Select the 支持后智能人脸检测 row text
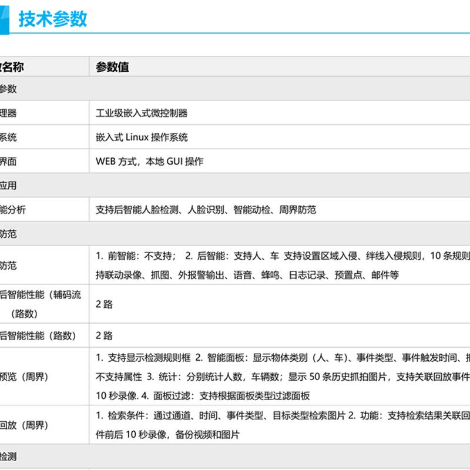The width and height of the screenshot is (470, 470). tap(206, 210)
